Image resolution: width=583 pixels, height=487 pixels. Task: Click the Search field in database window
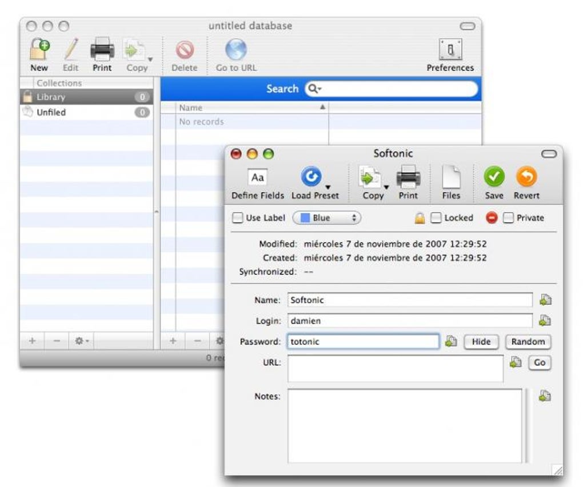click(392, 89)
